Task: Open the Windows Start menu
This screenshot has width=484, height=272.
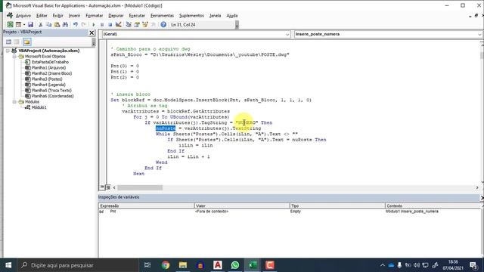Action: (x=8, y=265)
